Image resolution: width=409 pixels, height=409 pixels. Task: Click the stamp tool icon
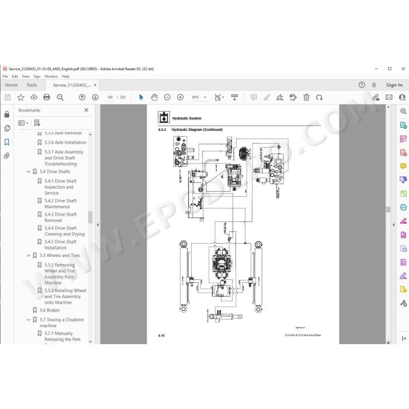pyautogui.click(x=293, y=98)
